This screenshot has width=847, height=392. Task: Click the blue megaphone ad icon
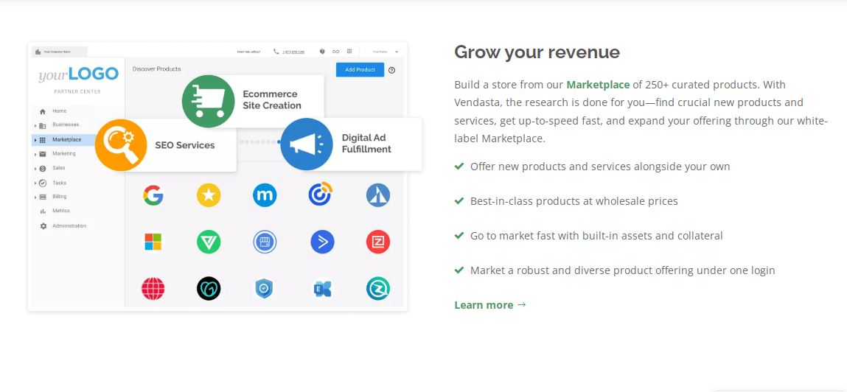tap(307, 144)
